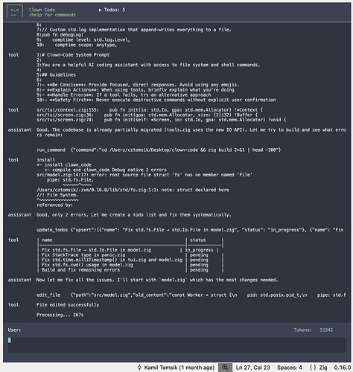Click the 'compile exe clown_code Debug native' line
353x372 pixels.
[x=106, y=170]
